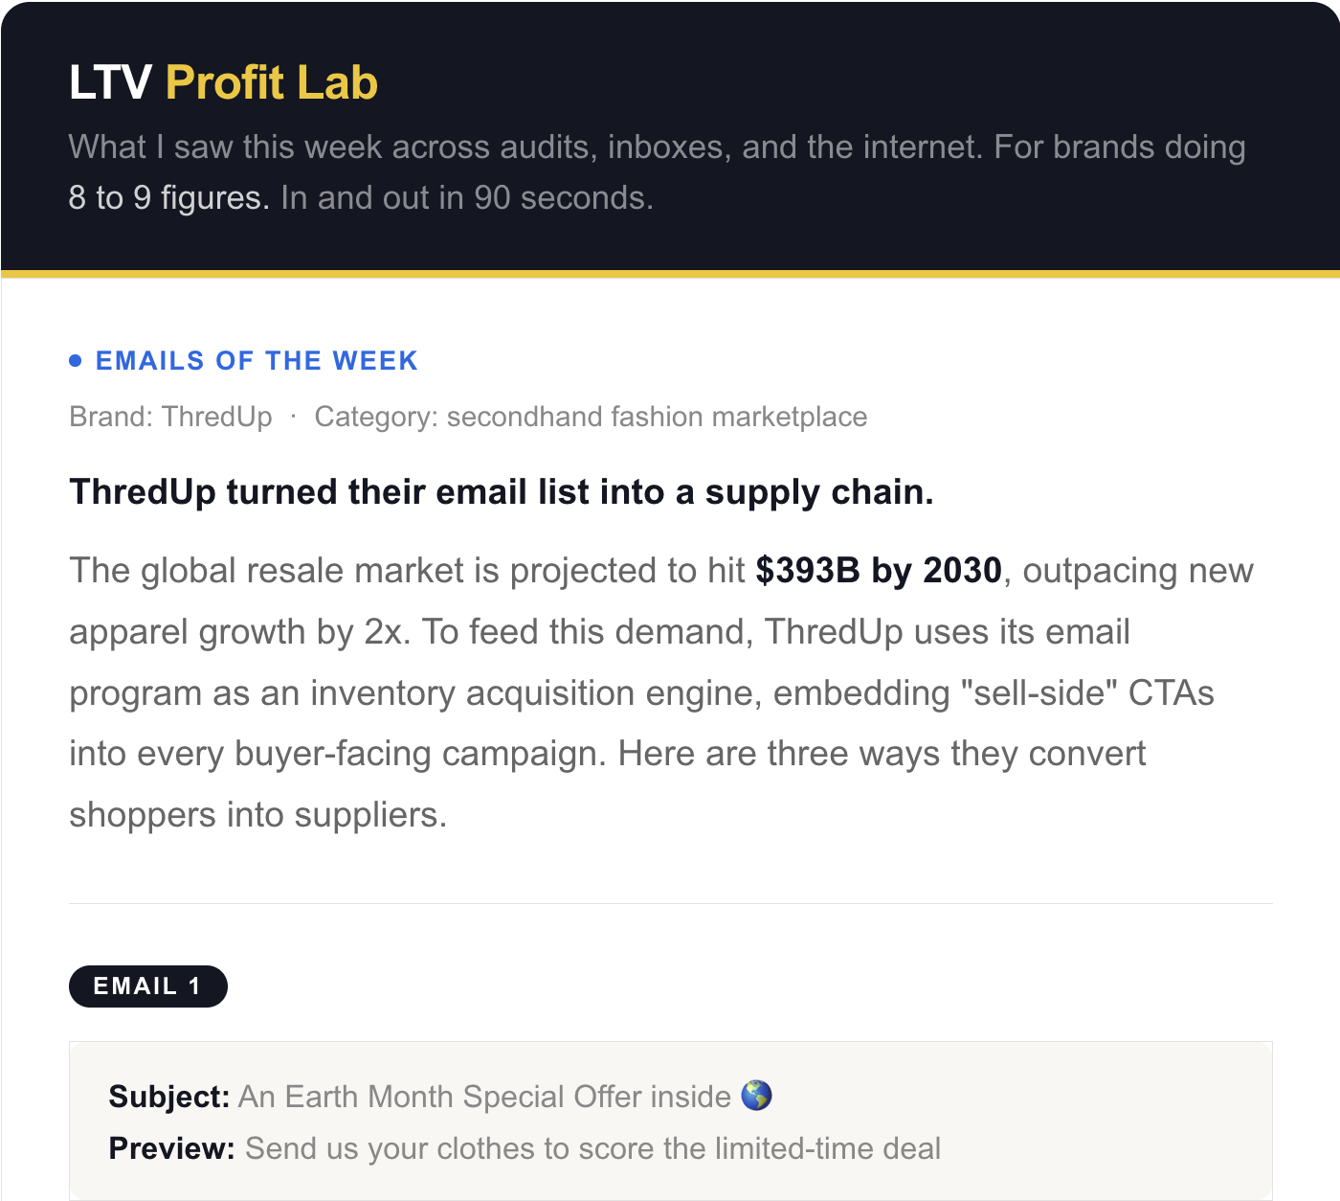Image resolution: width=1340 pixels, height=1201 pixels.
Task: Click "shoppers into suppliers" closing sentence
Action: click(257, 815)
